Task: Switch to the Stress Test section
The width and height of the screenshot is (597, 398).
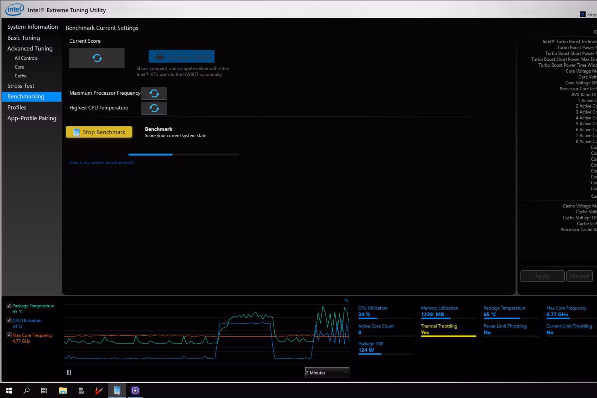Action: pyautogui.click(x=21, y=86)
